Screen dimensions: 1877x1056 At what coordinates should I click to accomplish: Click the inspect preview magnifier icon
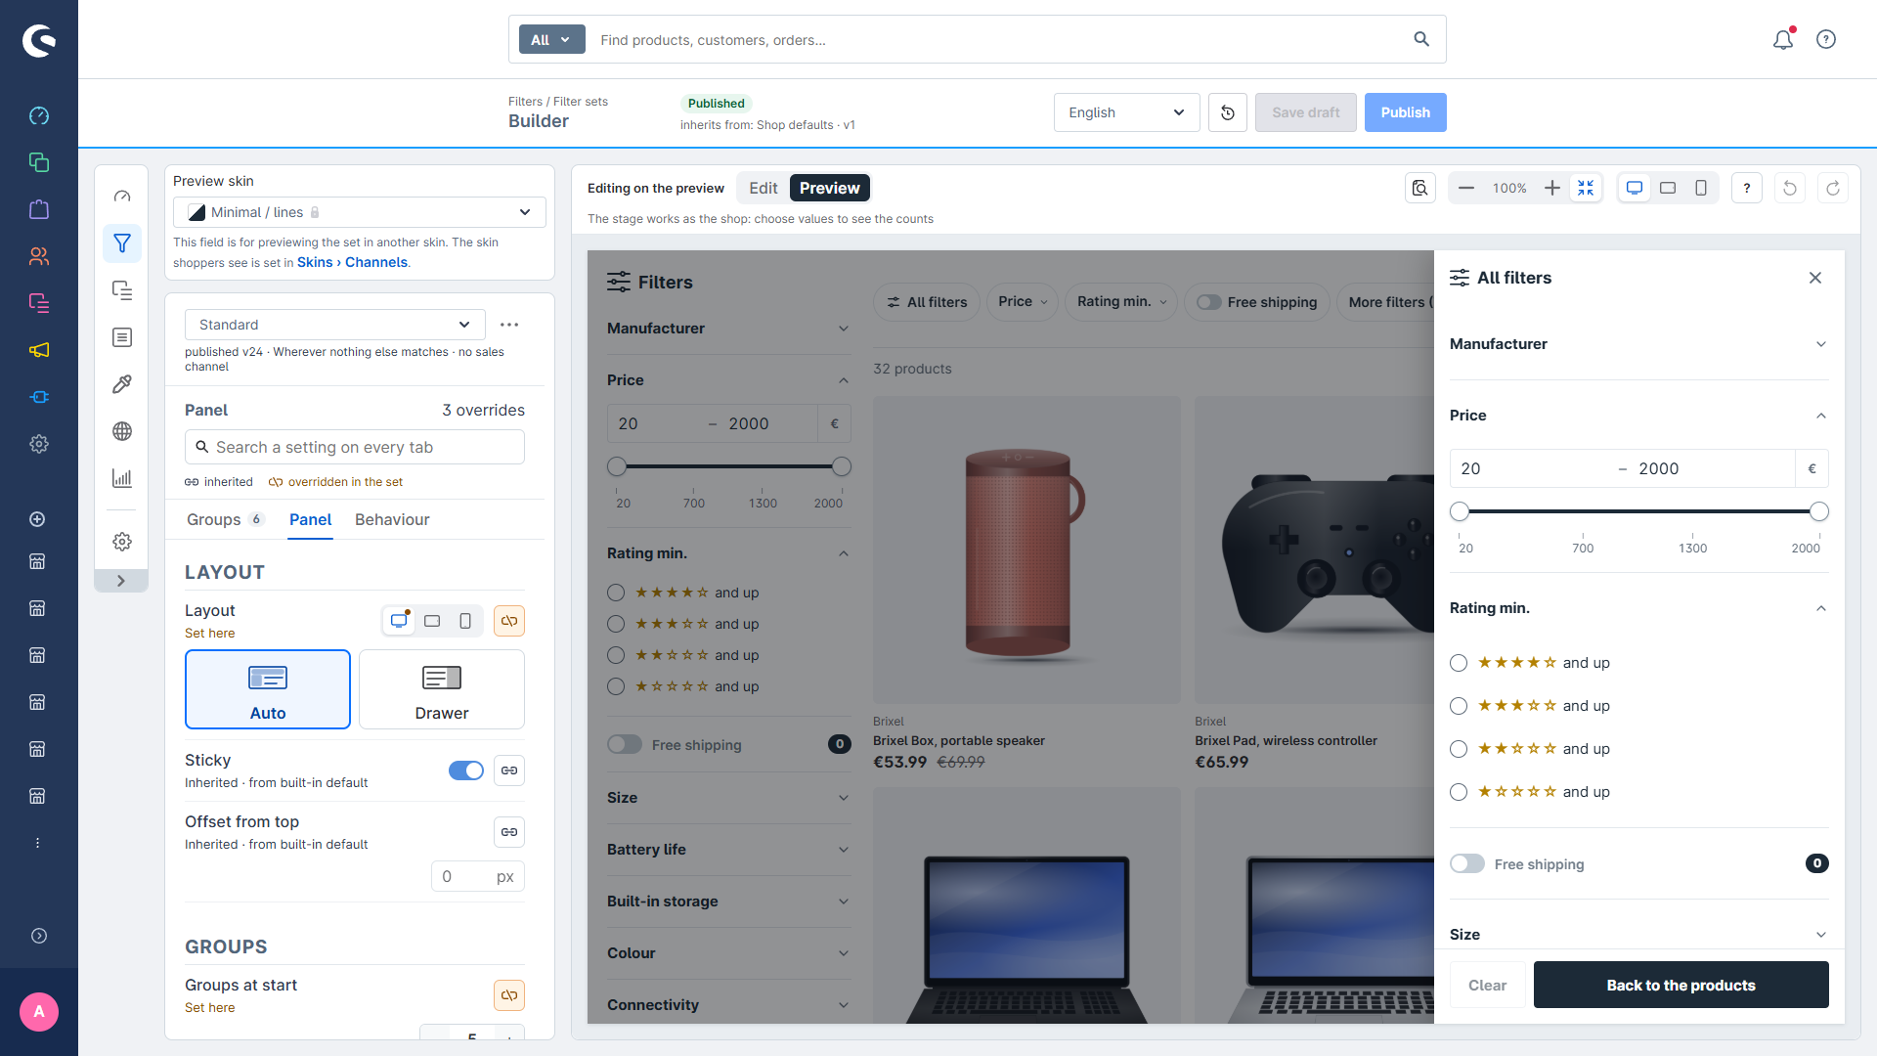point(1420,188)
